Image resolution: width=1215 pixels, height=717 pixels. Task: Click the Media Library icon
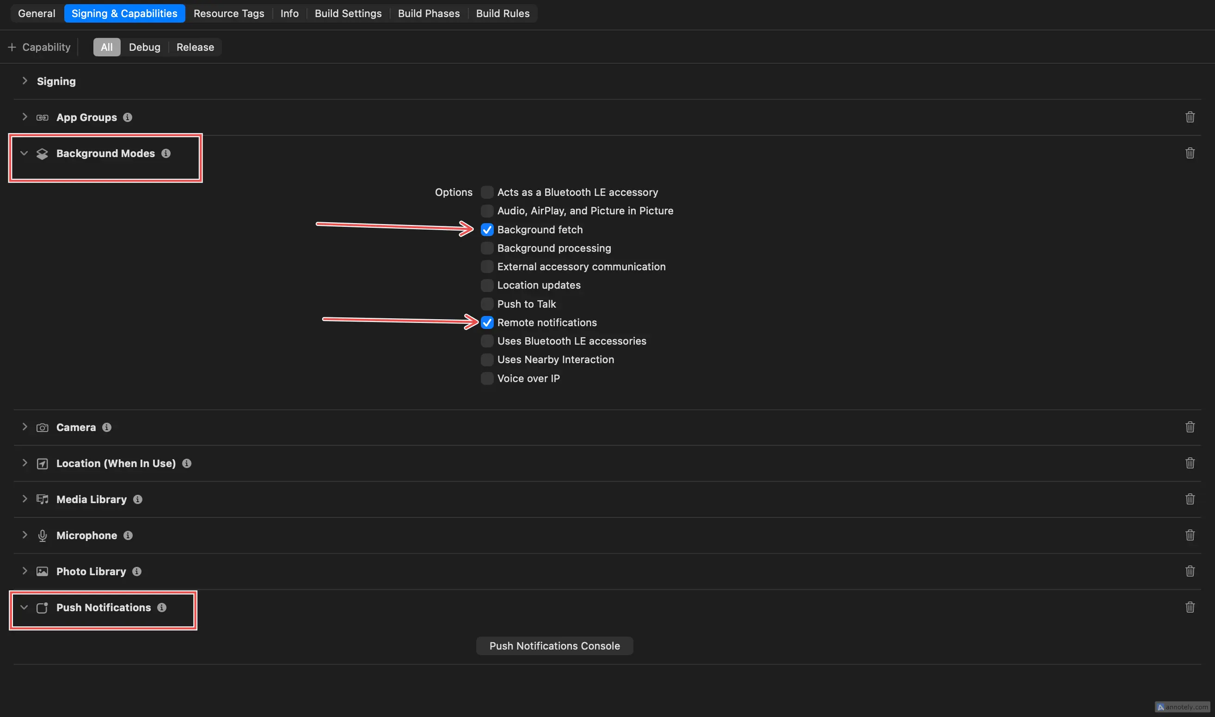43,499
